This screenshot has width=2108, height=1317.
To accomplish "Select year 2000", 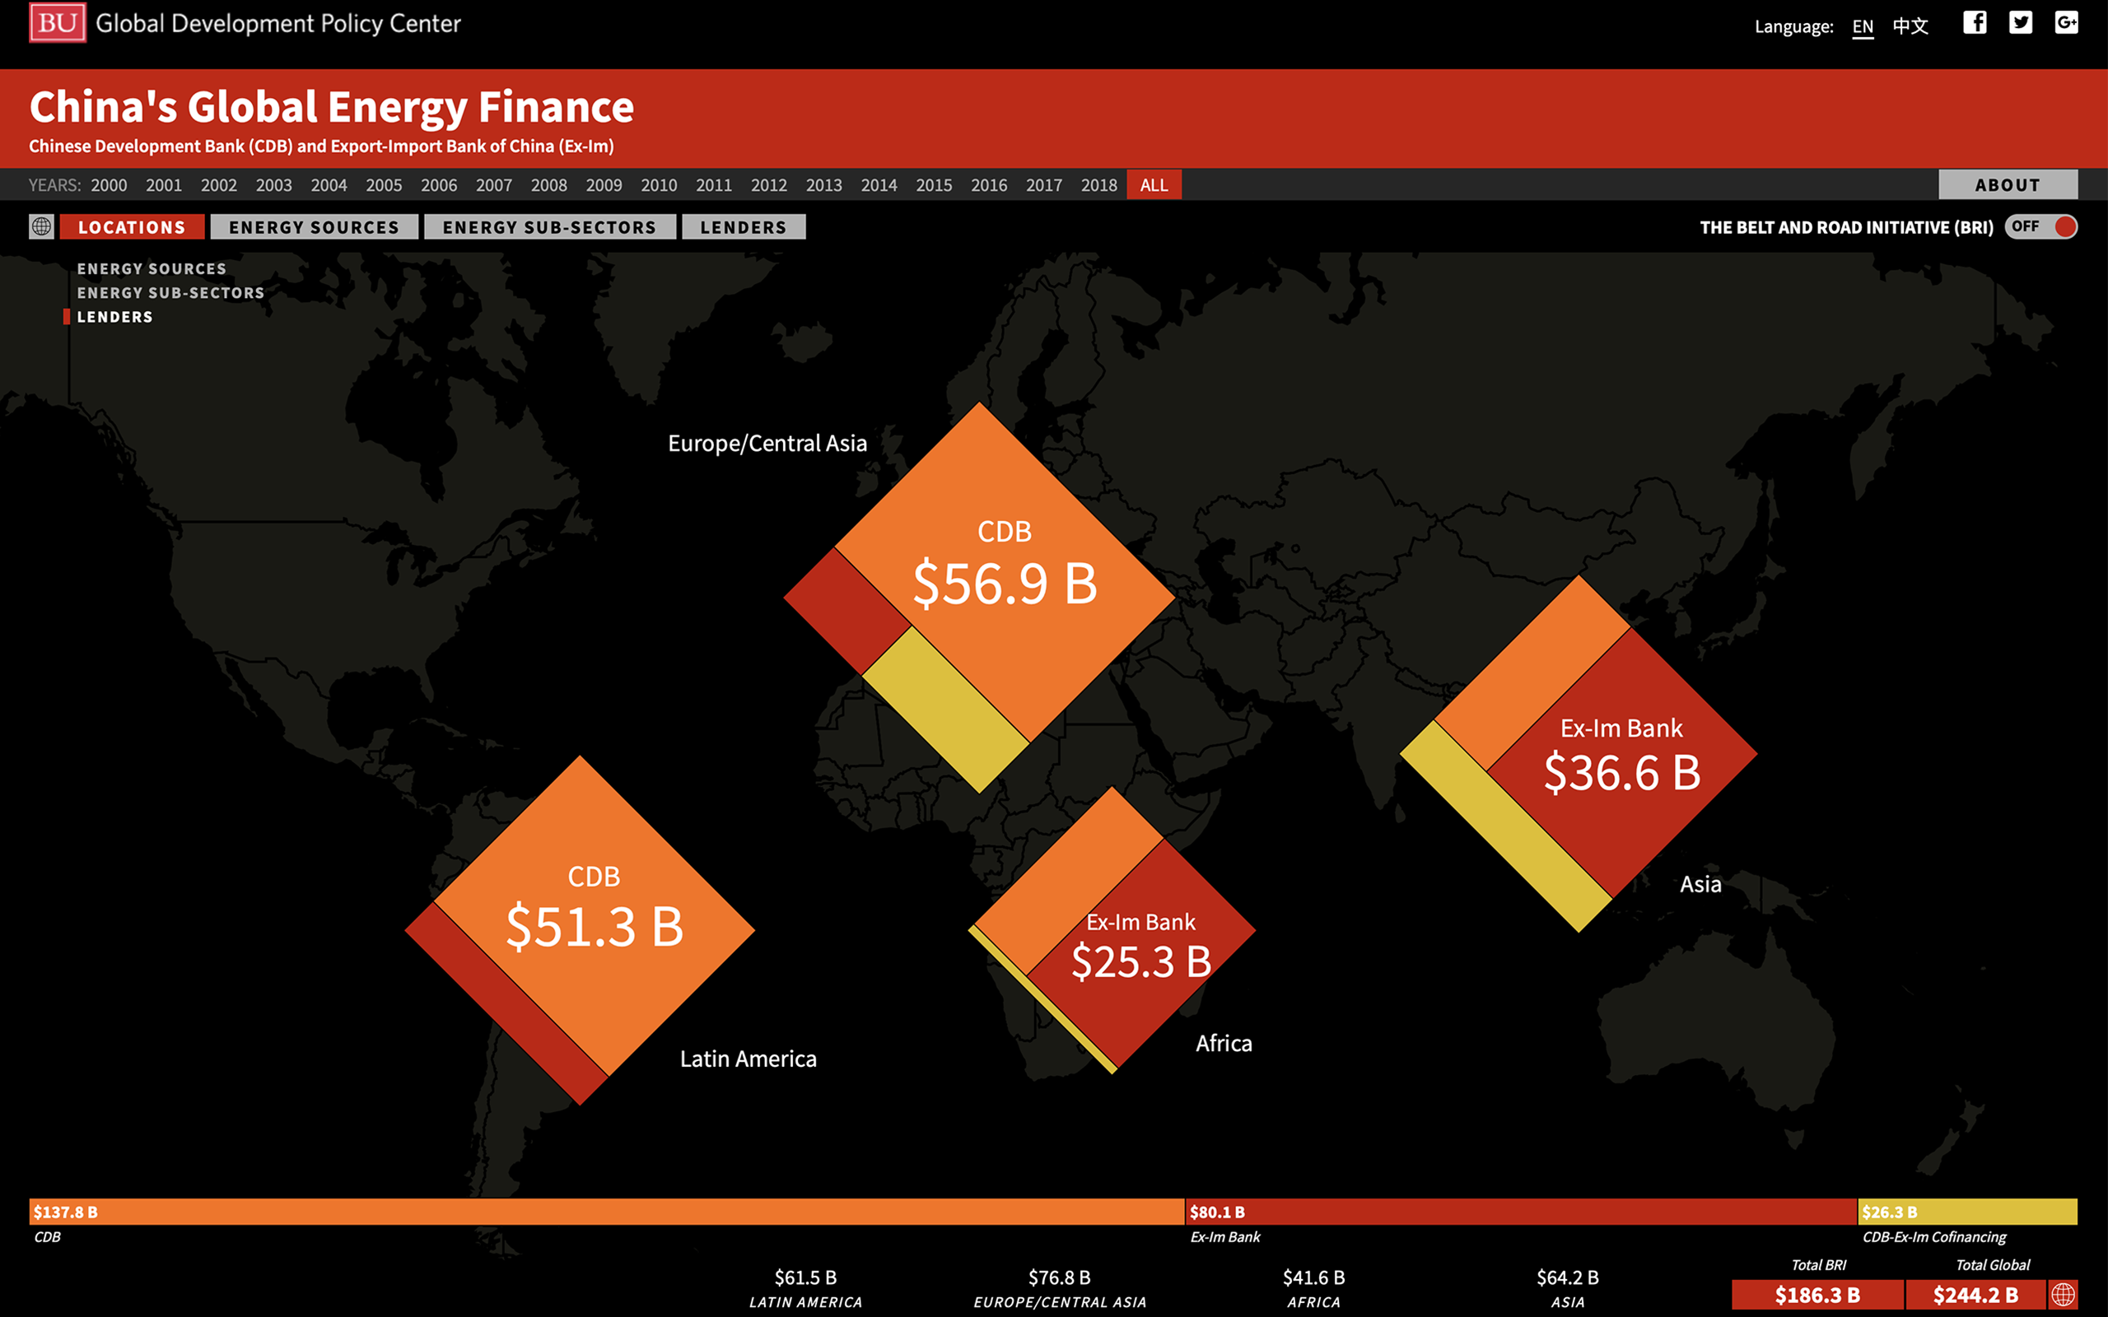I will pyautogui.click(x=109, y=184).
